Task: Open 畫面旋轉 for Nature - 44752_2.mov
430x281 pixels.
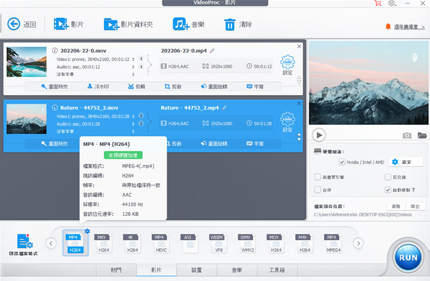Action: point(214,143)
